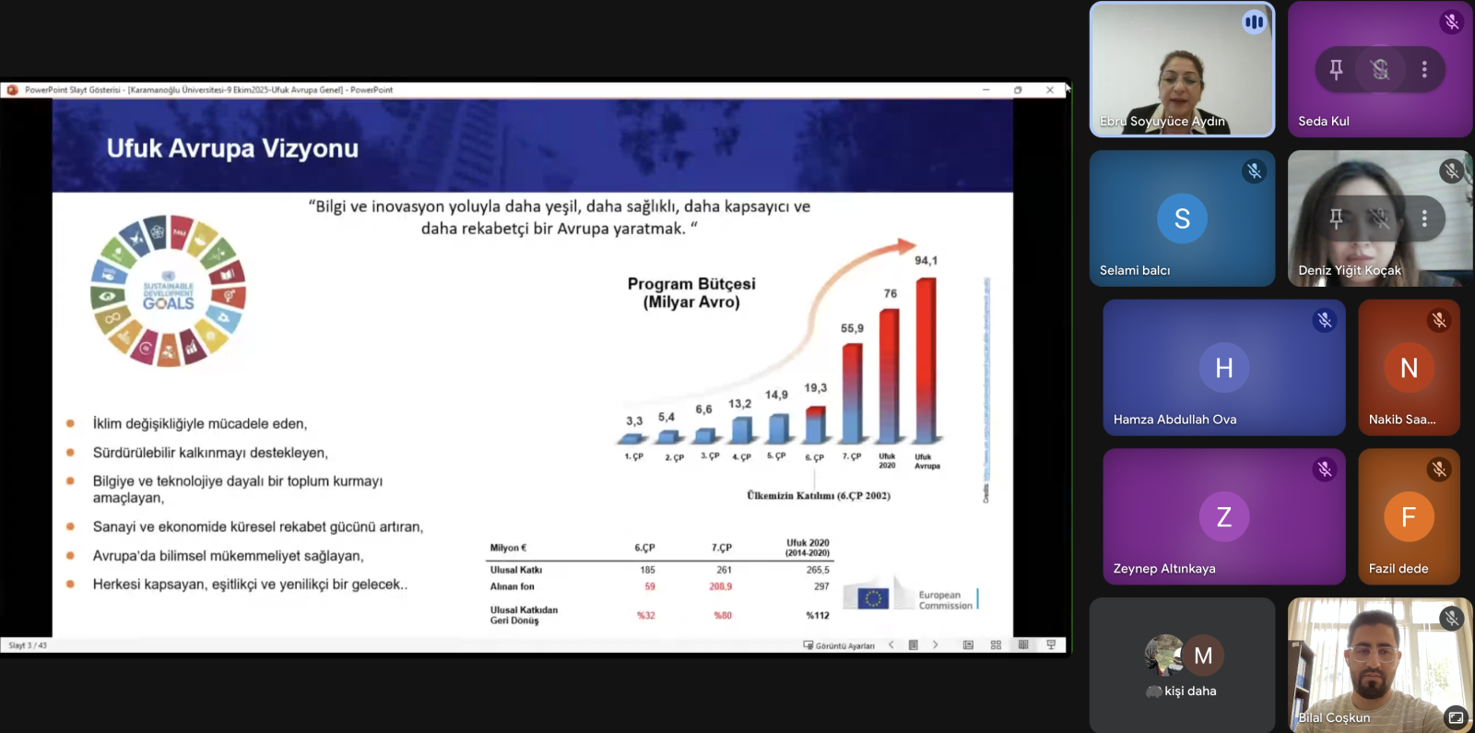
Task: Open more options for Deniz Yiğit Koçak
Action: 1424,219
